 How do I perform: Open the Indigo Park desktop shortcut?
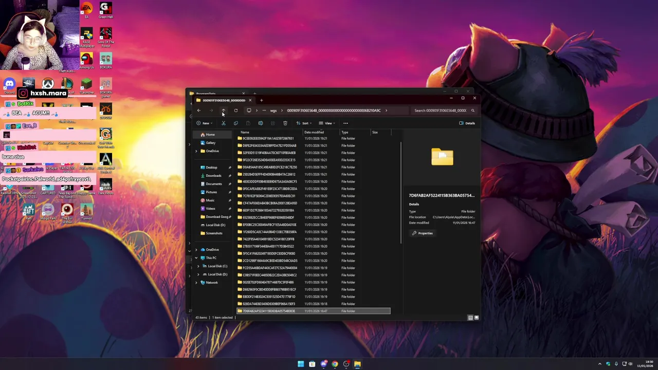[x=48, y=211]
